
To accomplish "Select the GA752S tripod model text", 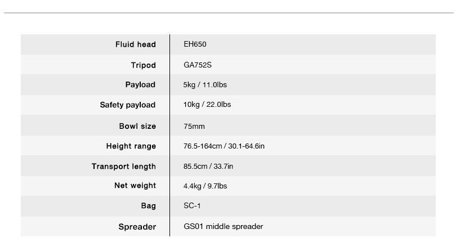I will (198, 65).
